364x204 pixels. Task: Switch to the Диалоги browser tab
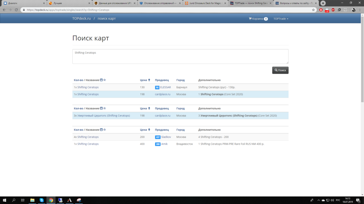coord(22,3)
